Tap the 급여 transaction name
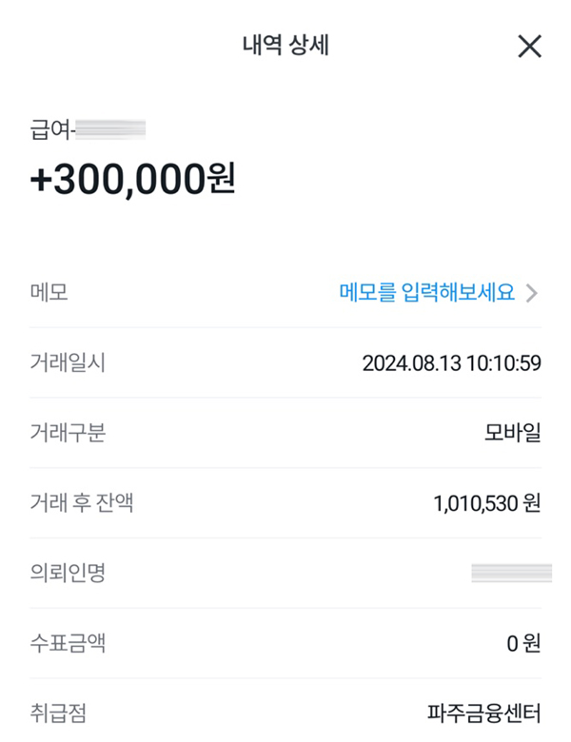The image size is (571, 742). tap(51, 128)
